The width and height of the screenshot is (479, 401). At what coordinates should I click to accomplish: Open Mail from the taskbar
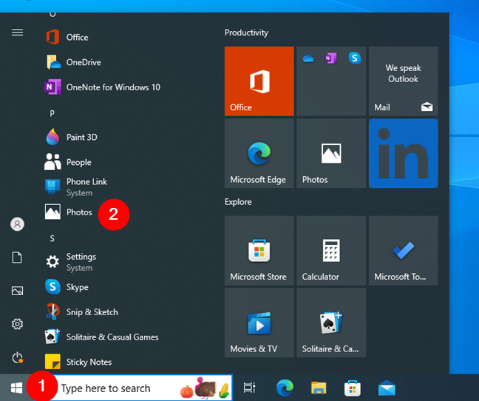(x=387, y=388)
